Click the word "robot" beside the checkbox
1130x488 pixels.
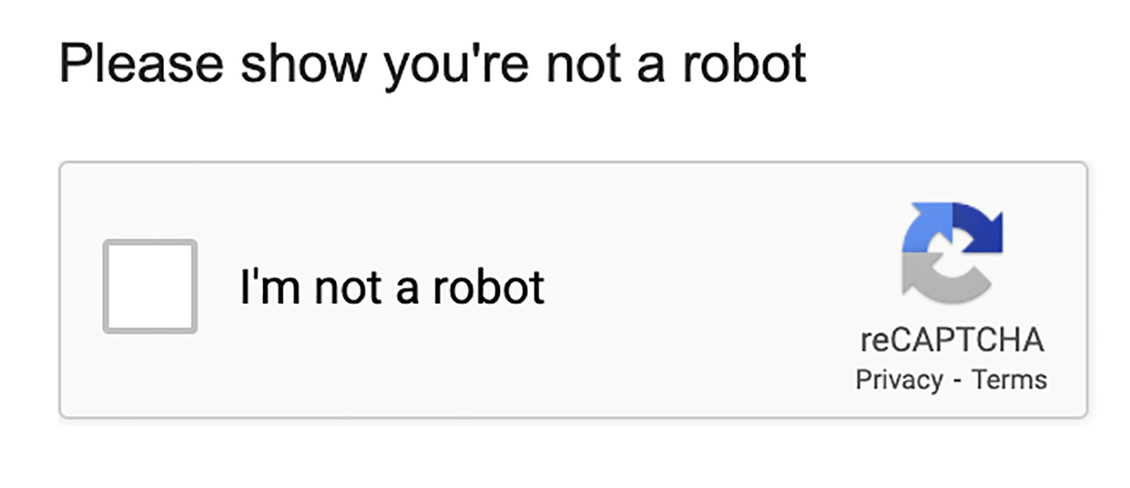488,287
